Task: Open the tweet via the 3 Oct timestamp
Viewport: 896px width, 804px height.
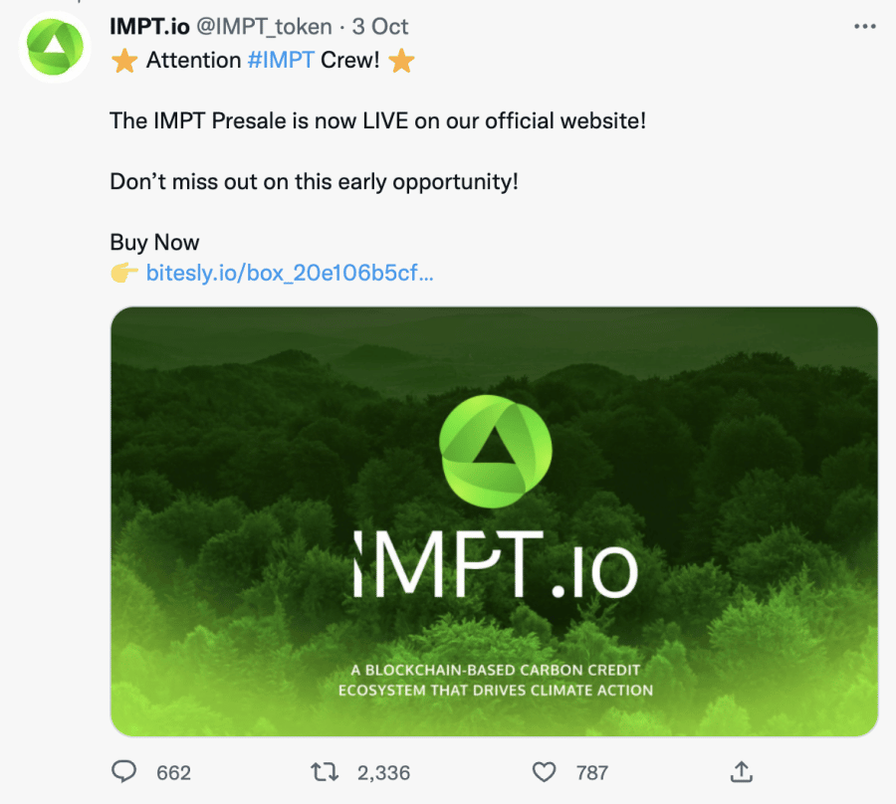Action: [380, 27]
